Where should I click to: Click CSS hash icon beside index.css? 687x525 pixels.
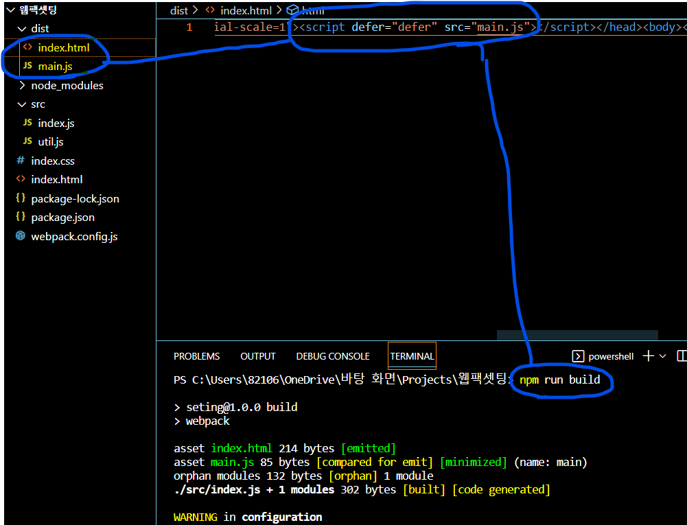coord(21,161)
